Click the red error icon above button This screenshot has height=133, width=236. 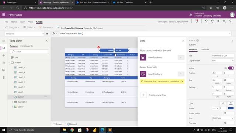pos(98,47)
